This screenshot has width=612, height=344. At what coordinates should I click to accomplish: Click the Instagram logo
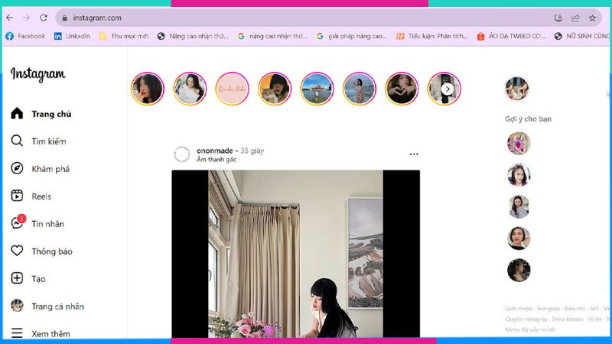click(x=37, y=74)
